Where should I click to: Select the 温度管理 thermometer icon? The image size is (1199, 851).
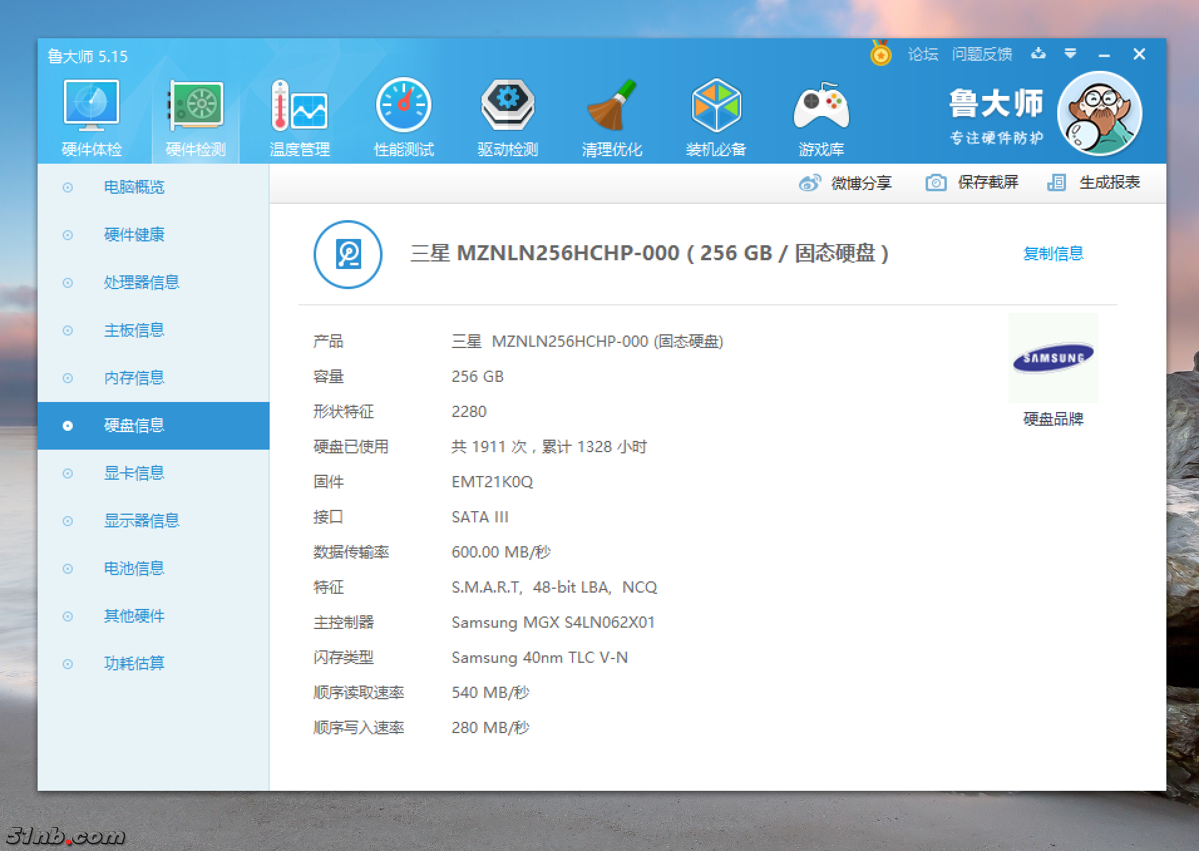click(x=299, y=105)
